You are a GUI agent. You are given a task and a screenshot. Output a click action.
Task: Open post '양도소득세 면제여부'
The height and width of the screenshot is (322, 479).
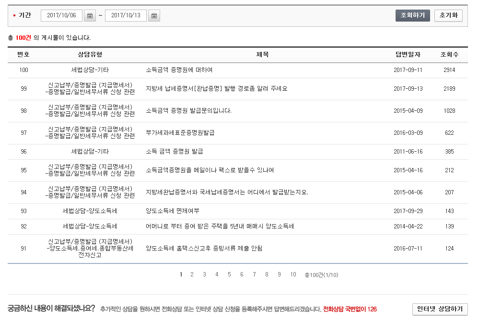(x=173, y=211)
